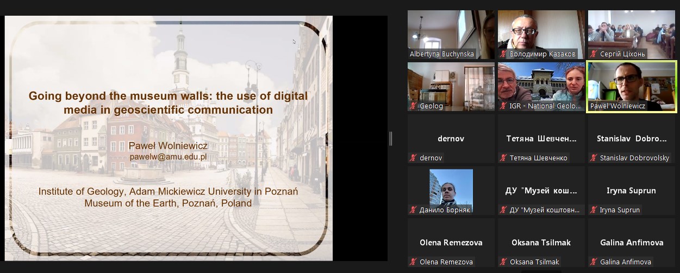Click Stanislav Dobrovolsky's muted mic icon

pyautogui.click(x=594, y=158)
